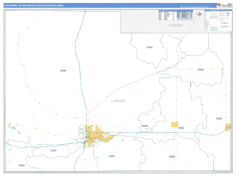Click ZIP code label 82007
The image size is (236, 177).
112,156
